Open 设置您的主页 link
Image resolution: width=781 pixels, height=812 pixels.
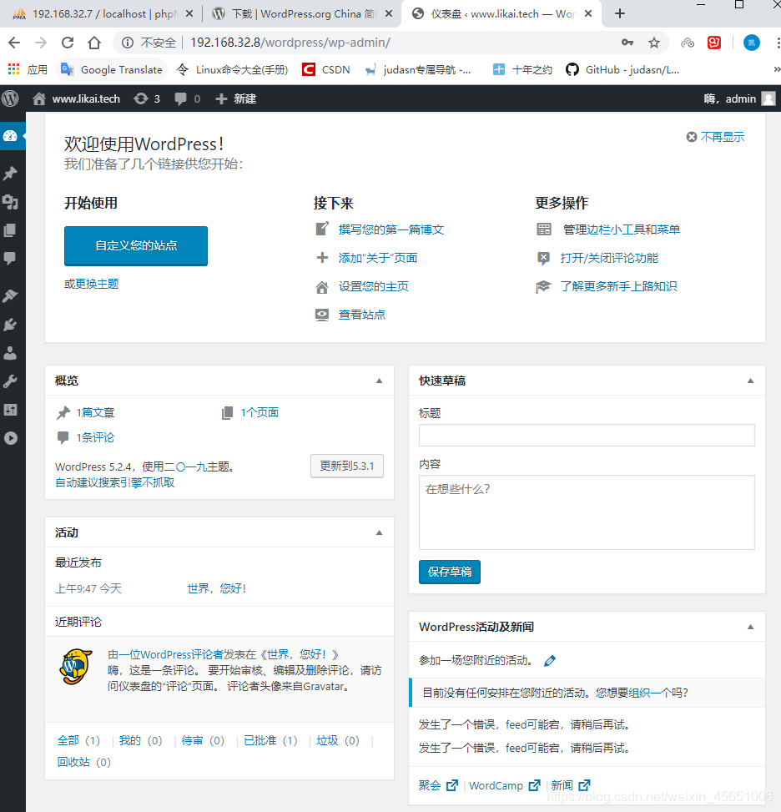click(x=374, y=286)
